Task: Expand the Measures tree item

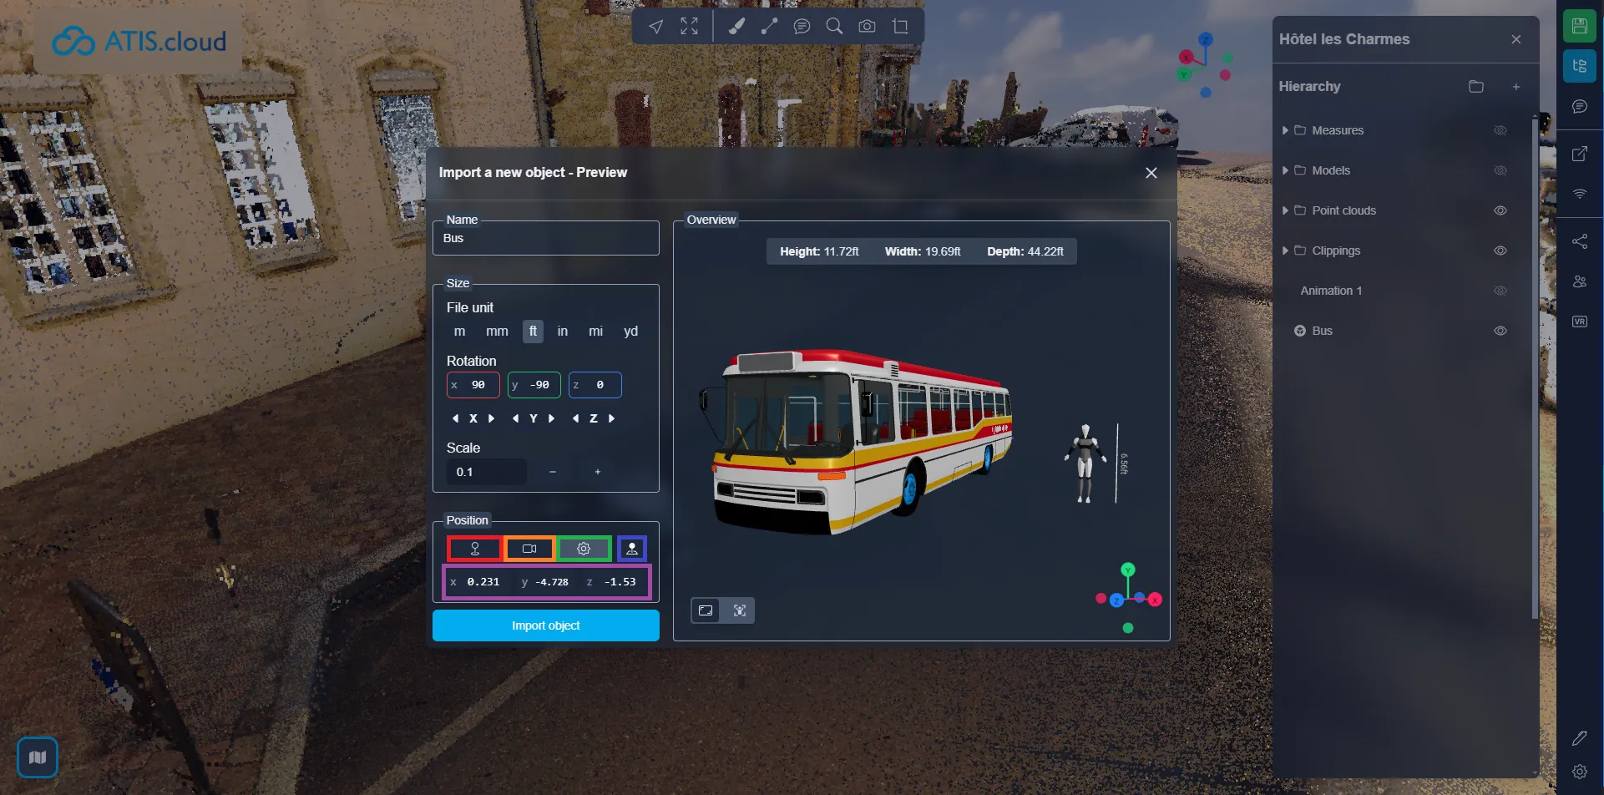Action: pos(1285,130)
